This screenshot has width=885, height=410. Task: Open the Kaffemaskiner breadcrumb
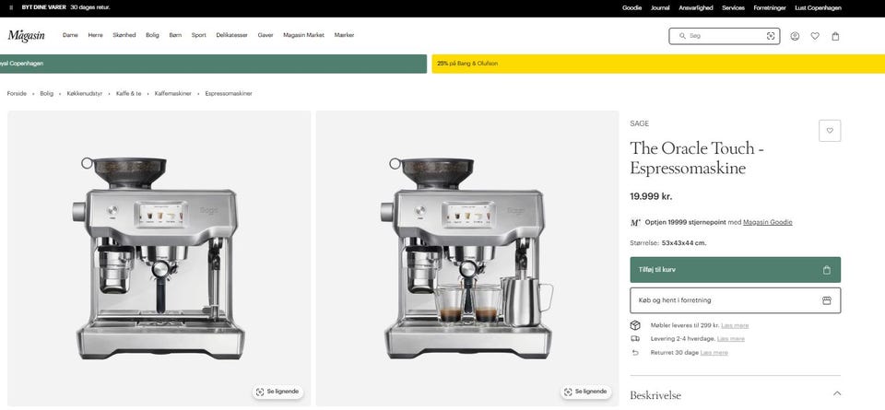(173, 94)
